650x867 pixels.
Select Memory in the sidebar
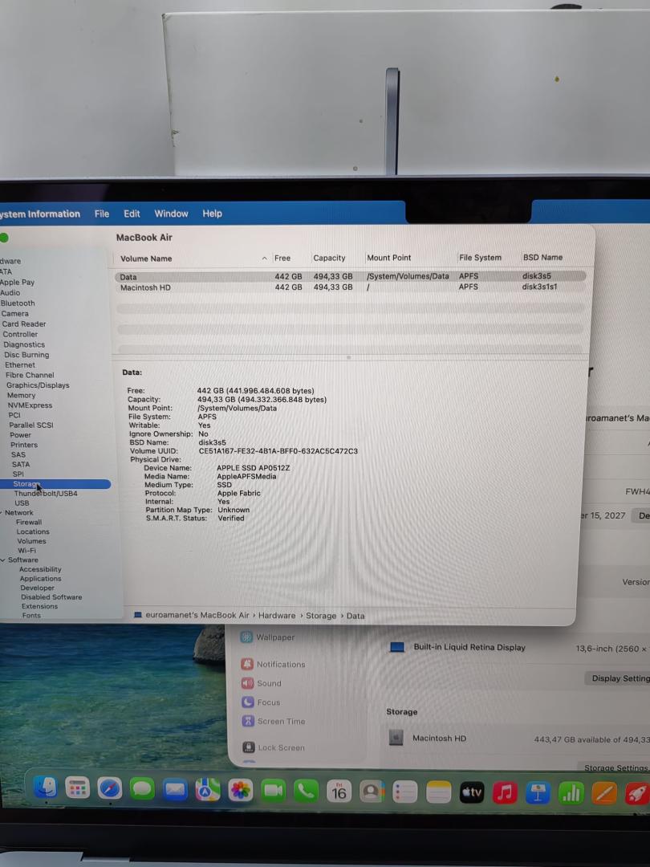[21, 395]
